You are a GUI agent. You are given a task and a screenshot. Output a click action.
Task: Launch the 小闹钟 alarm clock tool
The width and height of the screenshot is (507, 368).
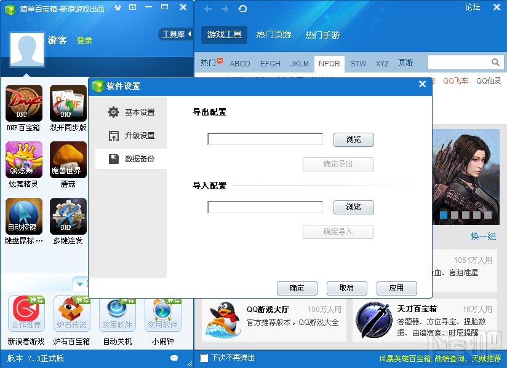[x=162, y=313]
